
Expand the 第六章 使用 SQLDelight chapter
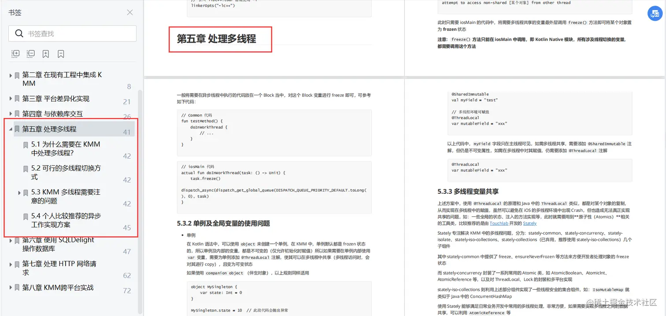pyautogui.click(x=10, y=240)
